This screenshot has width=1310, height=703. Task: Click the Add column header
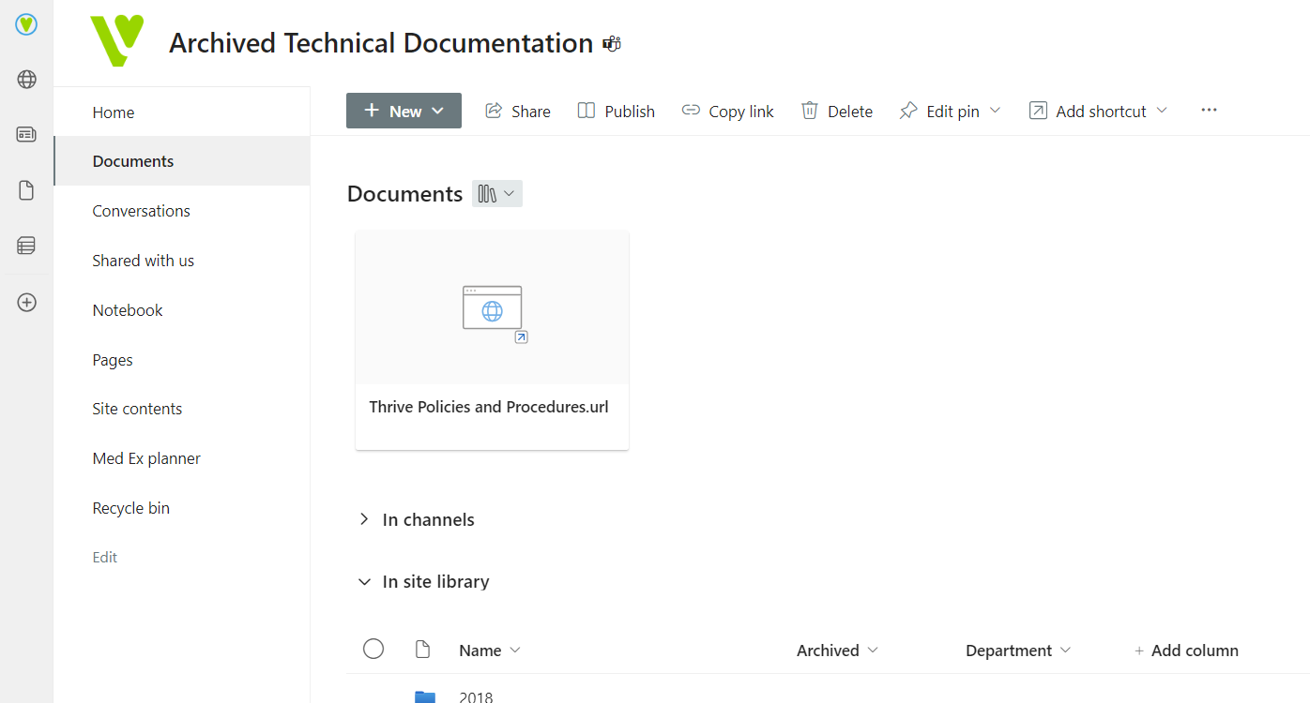pos(1186,651)
